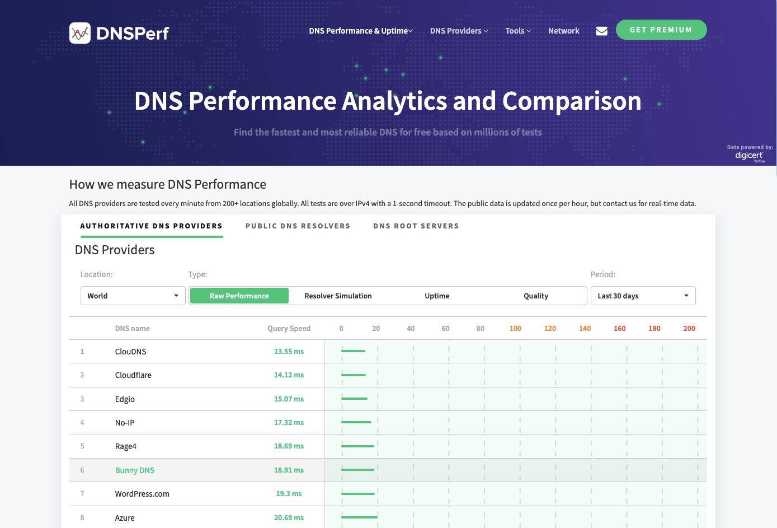Click the ClouDNS speed bar
777x528 pixels.
click(353, 351)
